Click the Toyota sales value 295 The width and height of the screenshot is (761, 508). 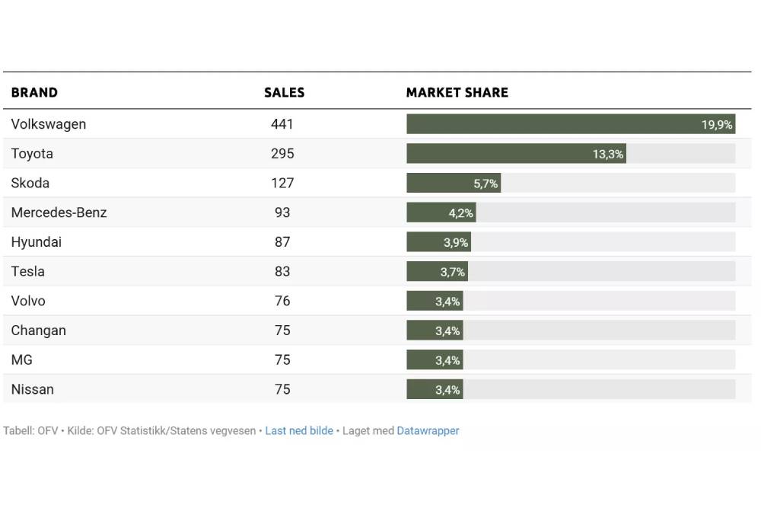[x=282, y=154]
